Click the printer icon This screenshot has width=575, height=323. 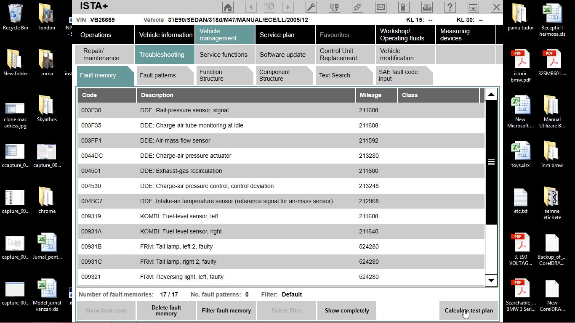pos(427,7)
